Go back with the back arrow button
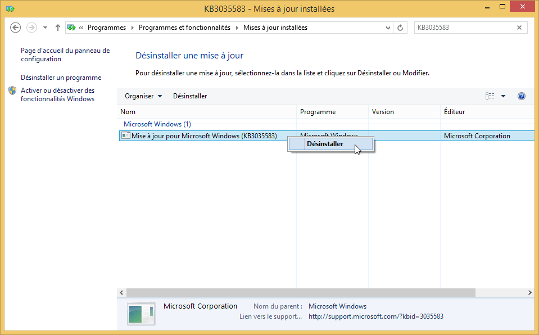The image size is (539, 335). [16, 28]
